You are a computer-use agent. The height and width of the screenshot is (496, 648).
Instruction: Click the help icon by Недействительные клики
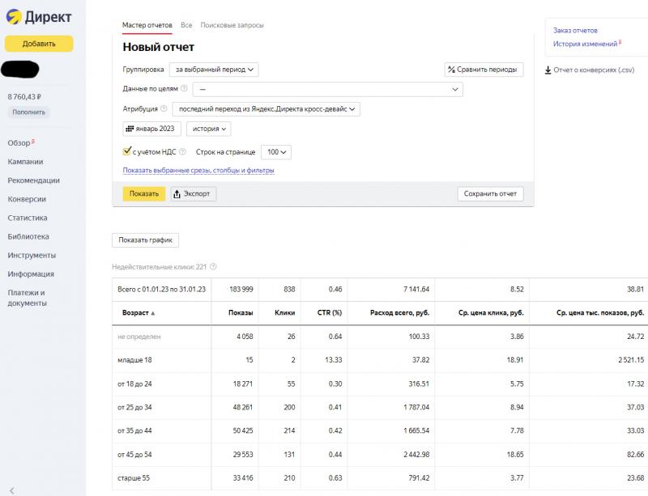pyautogui.click(x=213, y=267)
